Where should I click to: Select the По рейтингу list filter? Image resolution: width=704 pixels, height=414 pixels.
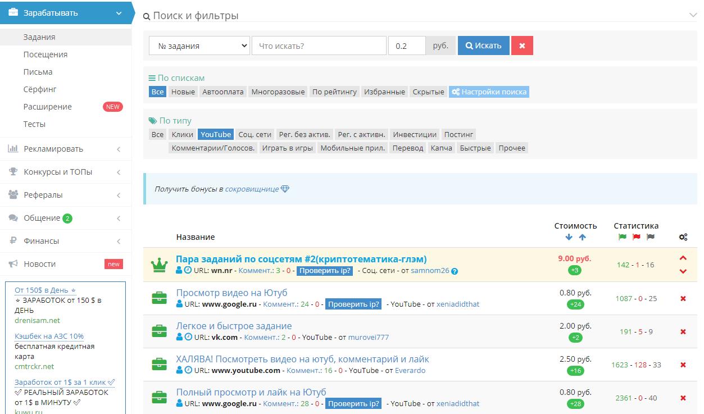coord(334,92)
